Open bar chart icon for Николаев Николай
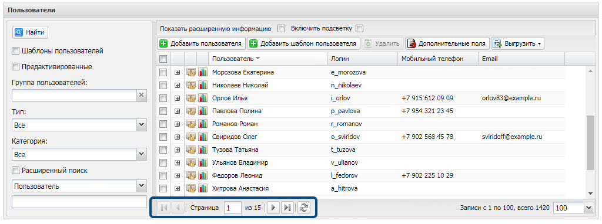The image size is (602, 224). click(x=203, y=85)
